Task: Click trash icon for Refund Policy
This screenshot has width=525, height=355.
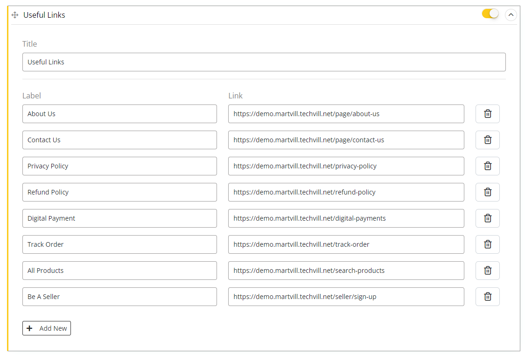Action: pyautogui.click(x=487, y=192)
